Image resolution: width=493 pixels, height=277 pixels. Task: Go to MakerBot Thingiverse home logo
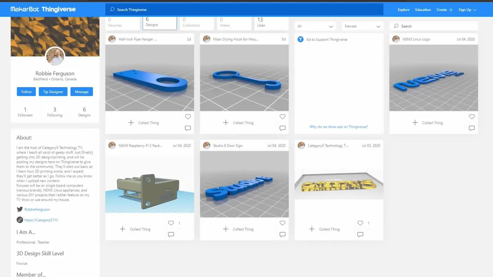43,9
